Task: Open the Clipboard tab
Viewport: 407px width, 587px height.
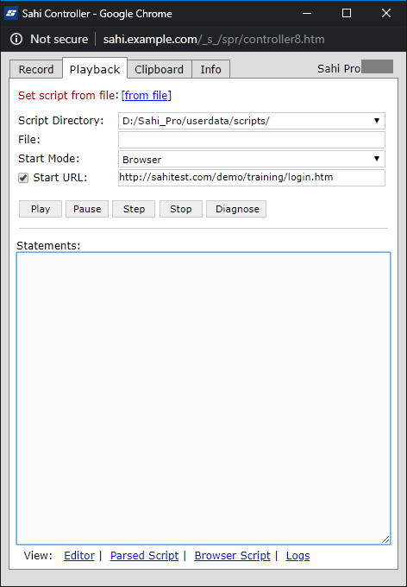Action: click(159, 69)
